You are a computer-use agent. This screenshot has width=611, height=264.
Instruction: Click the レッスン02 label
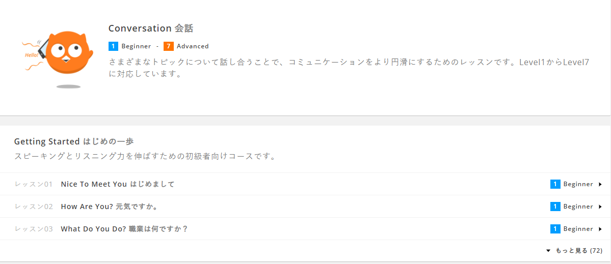[34, 207]
